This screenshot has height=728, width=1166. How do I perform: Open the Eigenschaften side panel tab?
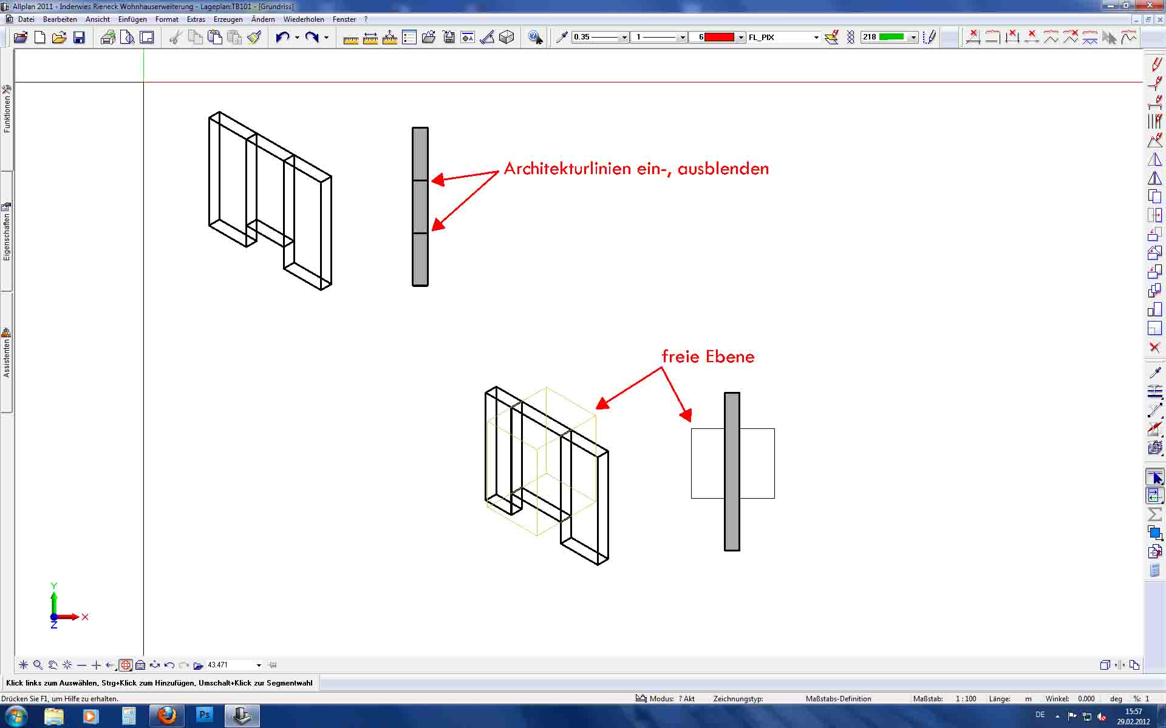click(x=7, y=231)
